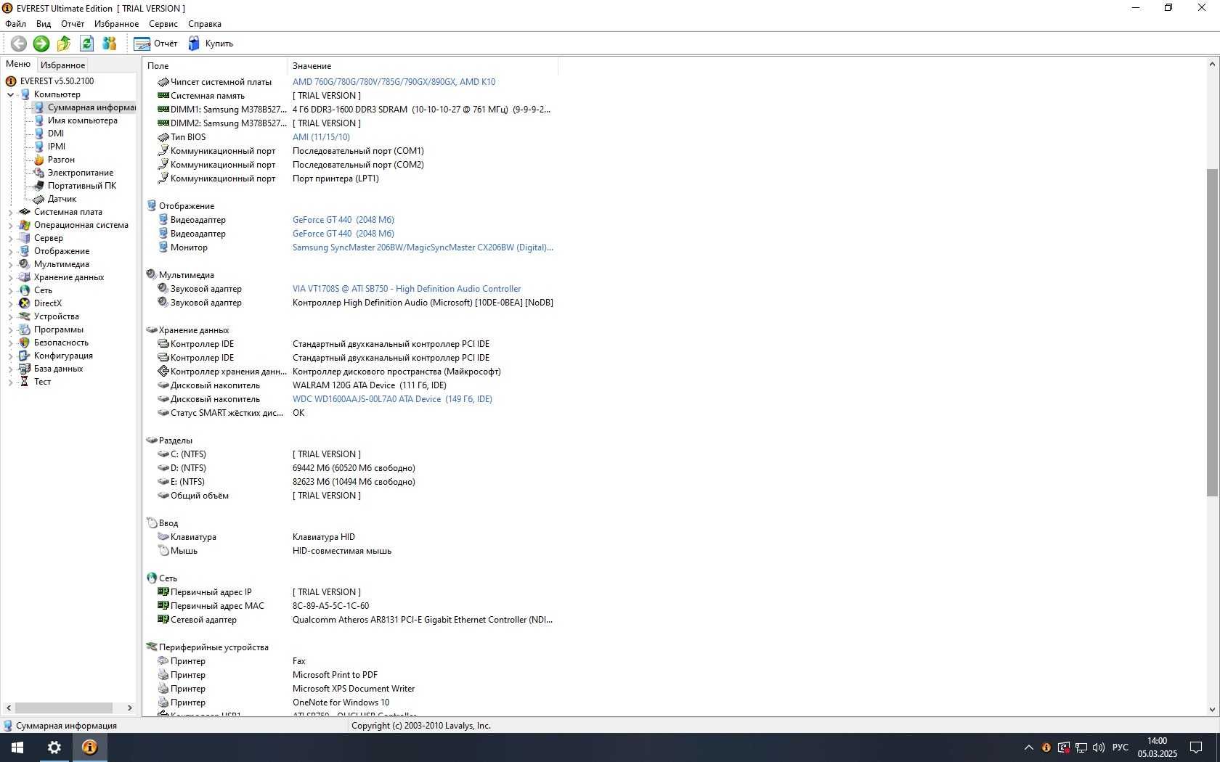Image resolution: width=1220 pixels, height=762 pixels.
Task: Click the Up level arrow icon
Action: coord(64,44)
